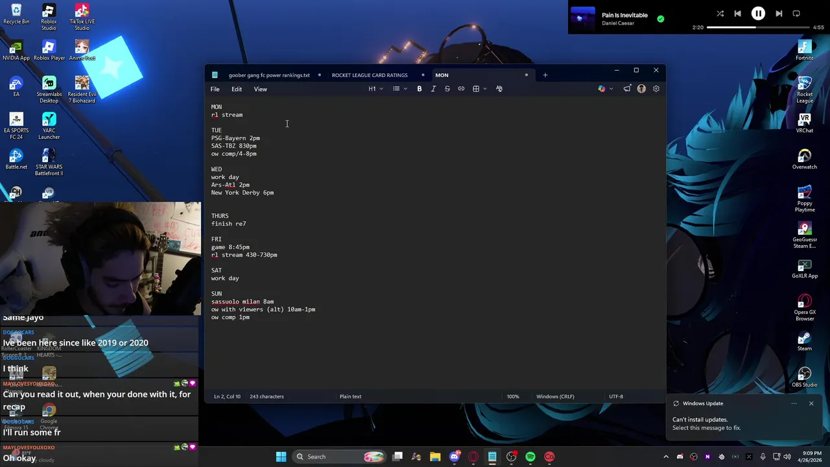Click the taskbar Search box

(339, 457)
